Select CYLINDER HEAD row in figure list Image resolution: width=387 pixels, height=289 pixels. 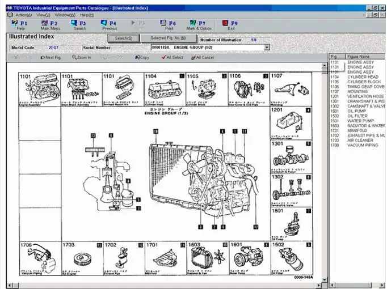pyautogui.click(x=357, y=77)
